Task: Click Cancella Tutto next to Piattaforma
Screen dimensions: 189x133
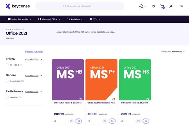Action: [x=32, y=92]
